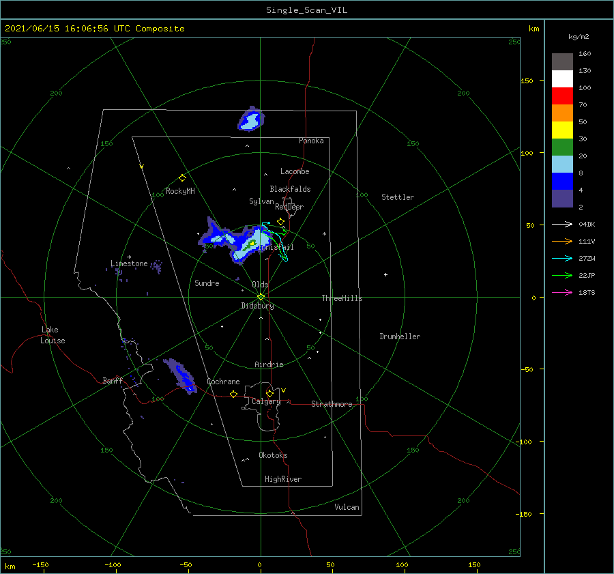The width and height of the screenshot is (614, 574).
Task: Click the Sundre label
Action: pos(207,283)
